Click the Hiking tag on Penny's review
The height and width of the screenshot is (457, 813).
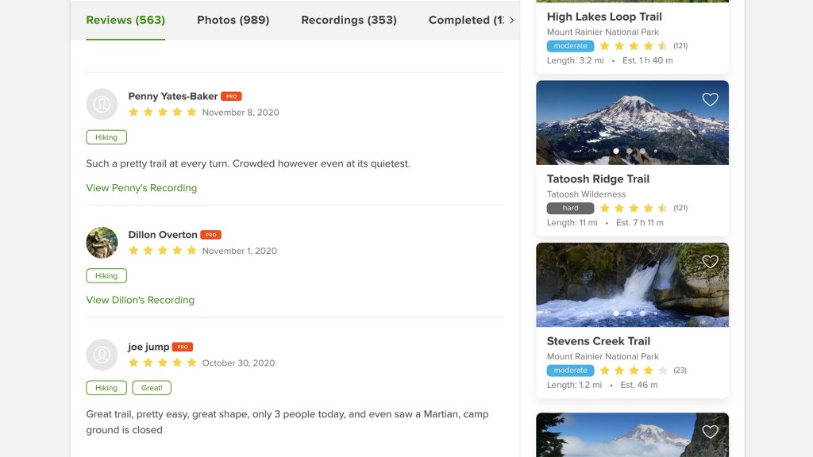(106, 137)
